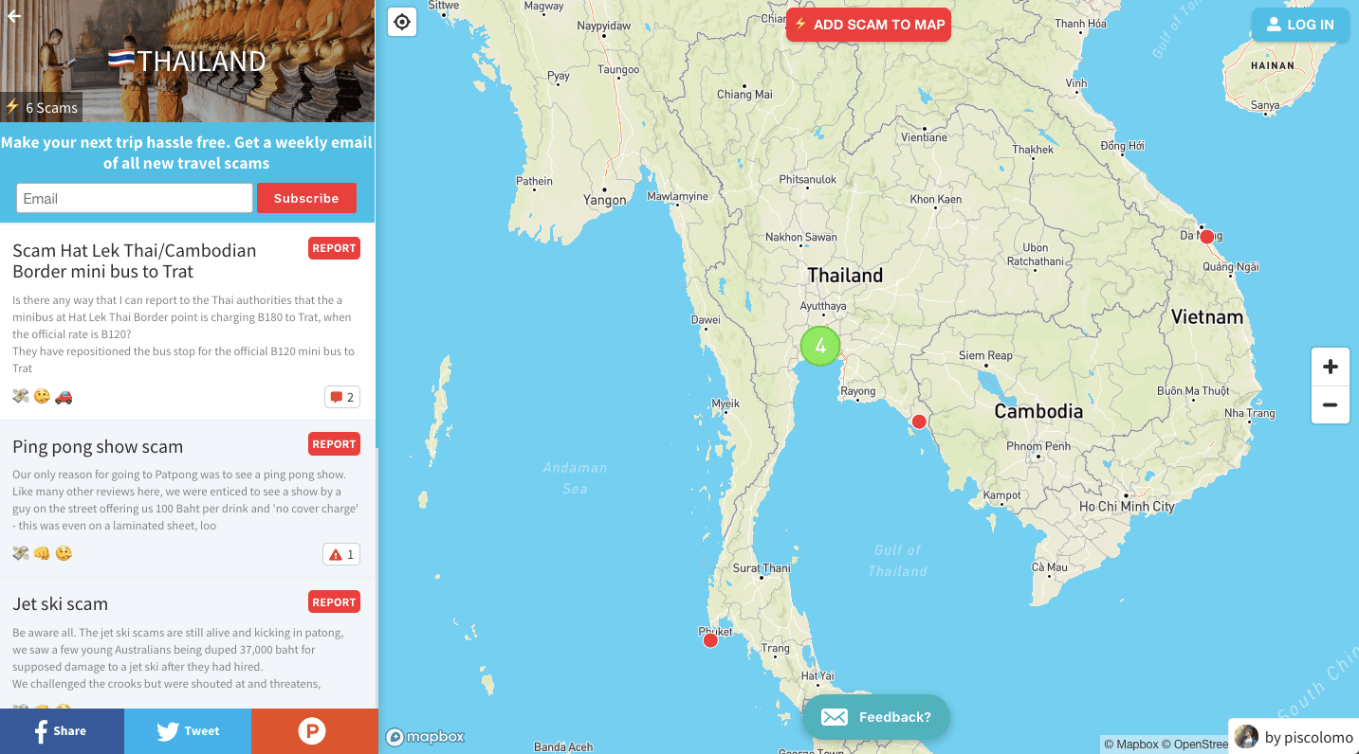This screenshot has height=754, width=1359.
Task: Report the Jet ski scam
Action: click(x=334, y=601)
